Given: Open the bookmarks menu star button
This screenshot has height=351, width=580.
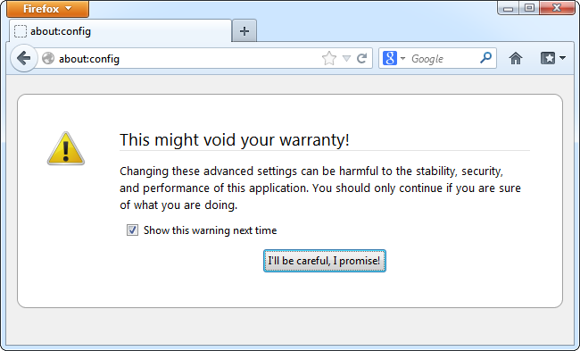Looking at the screenshot, I should point(548,58).
